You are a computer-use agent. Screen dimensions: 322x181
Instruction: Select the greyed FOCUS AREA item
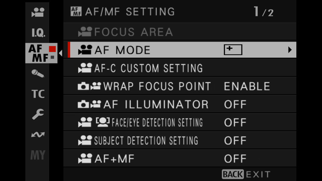pos(180,32)
